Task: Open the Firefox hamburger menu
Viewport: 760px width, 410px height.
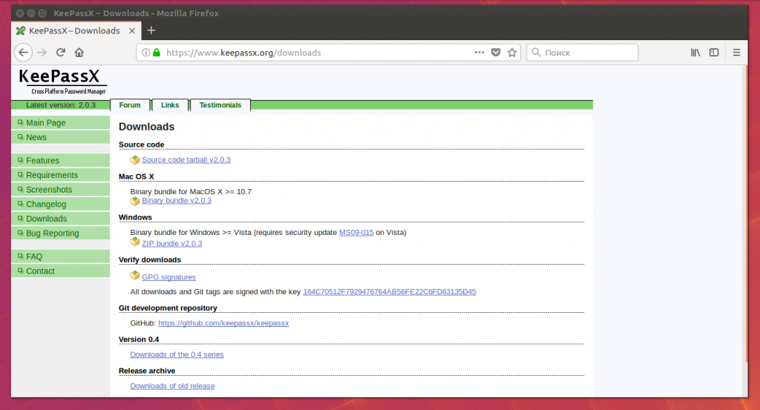Action: pos(736,53)
